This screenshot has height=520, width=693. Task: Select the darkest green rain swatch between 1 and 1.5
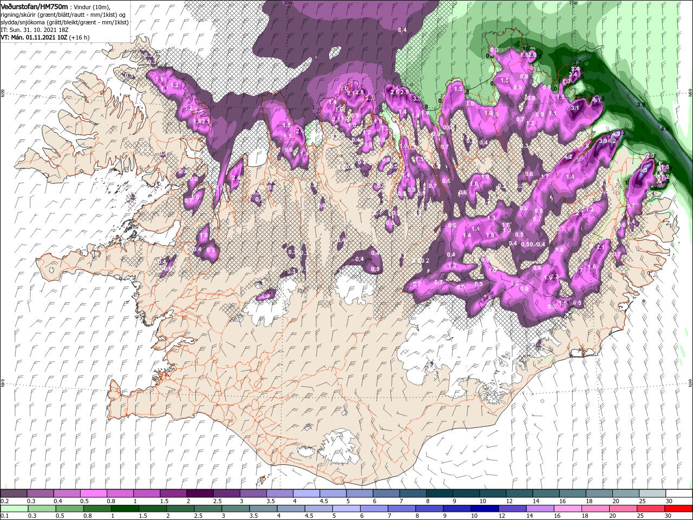(x=125, y=508)
